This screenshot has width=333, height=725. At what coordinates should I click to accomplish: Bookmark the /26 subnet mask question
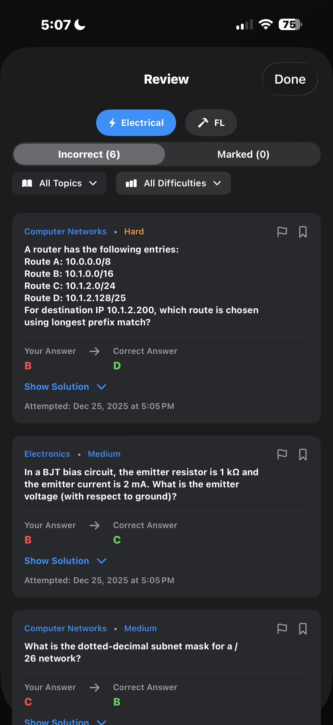pyautogui.click(x=303, y=628)
